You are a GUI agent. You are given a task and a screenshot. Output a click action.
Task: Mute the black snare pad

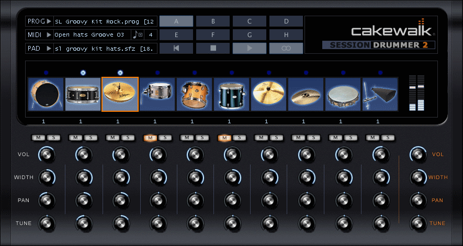(75, 137)
